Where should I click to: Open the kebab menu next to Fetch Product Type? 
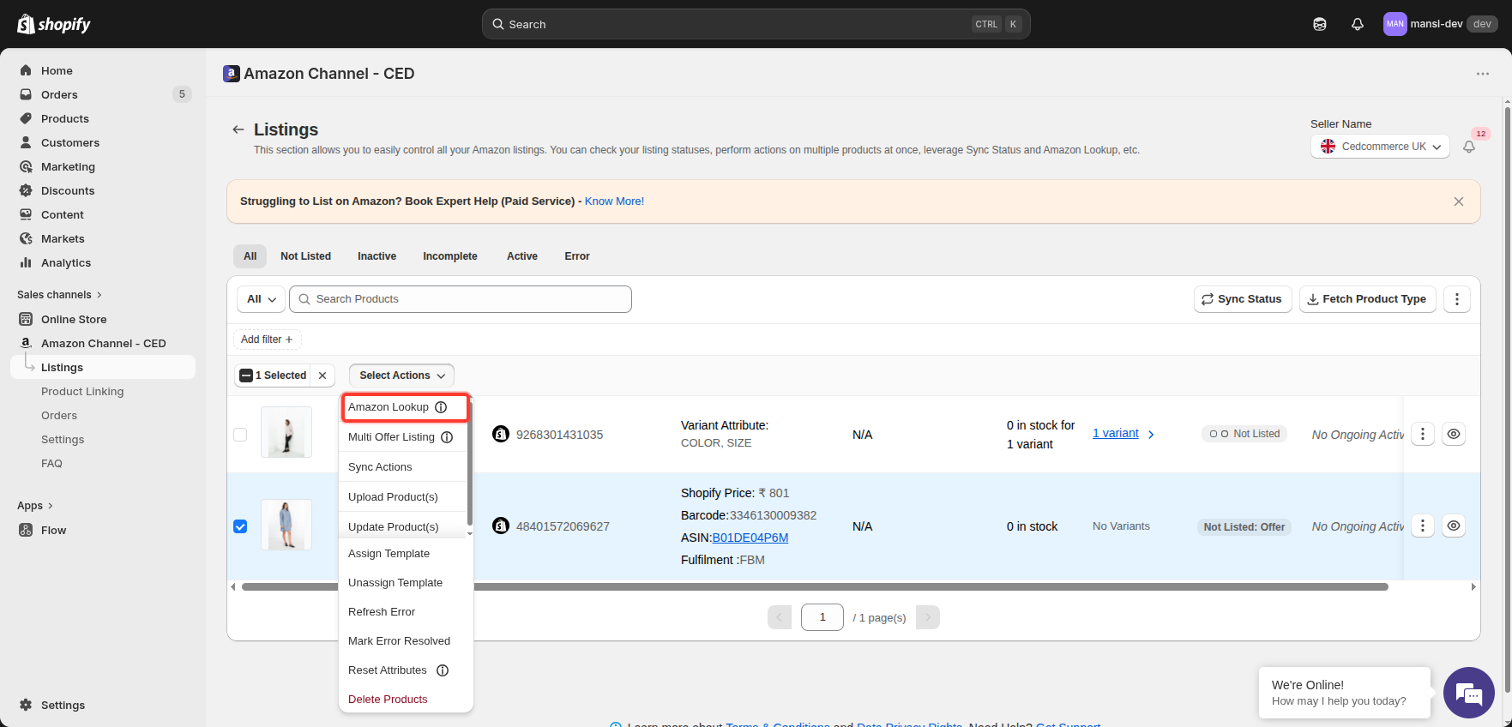pos(1457,299)
